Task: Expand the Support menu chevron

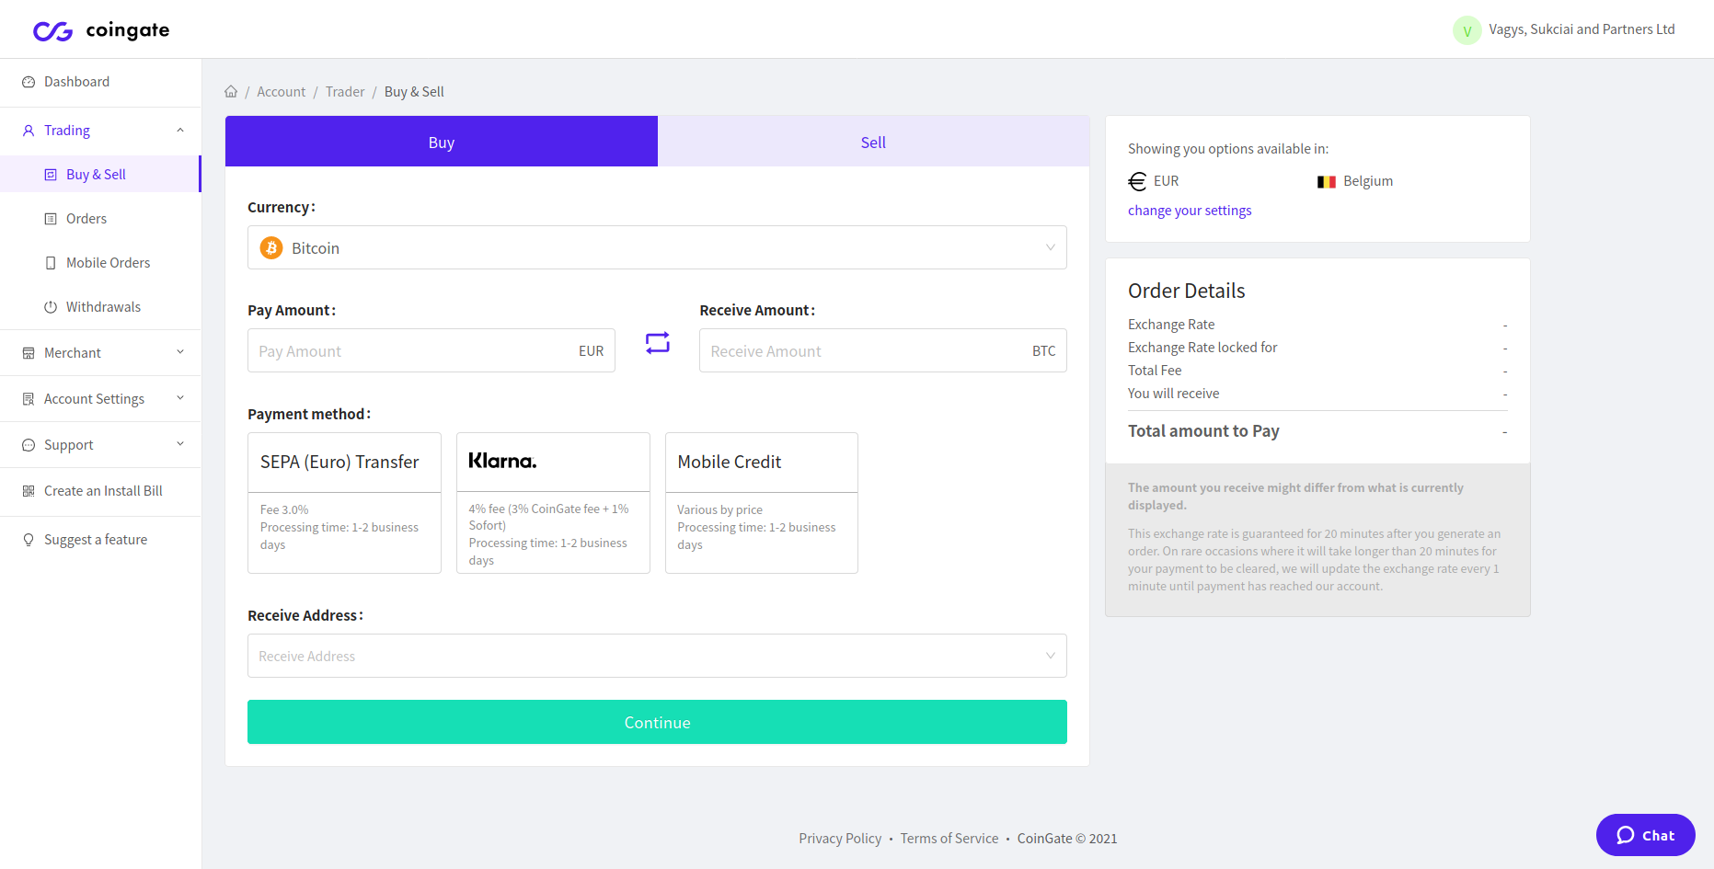Action: pyautogui.click(x=180, y=444)
